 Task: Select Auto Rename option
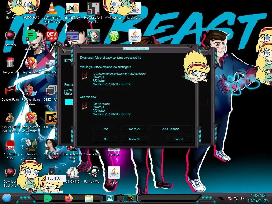coord(171,129)
